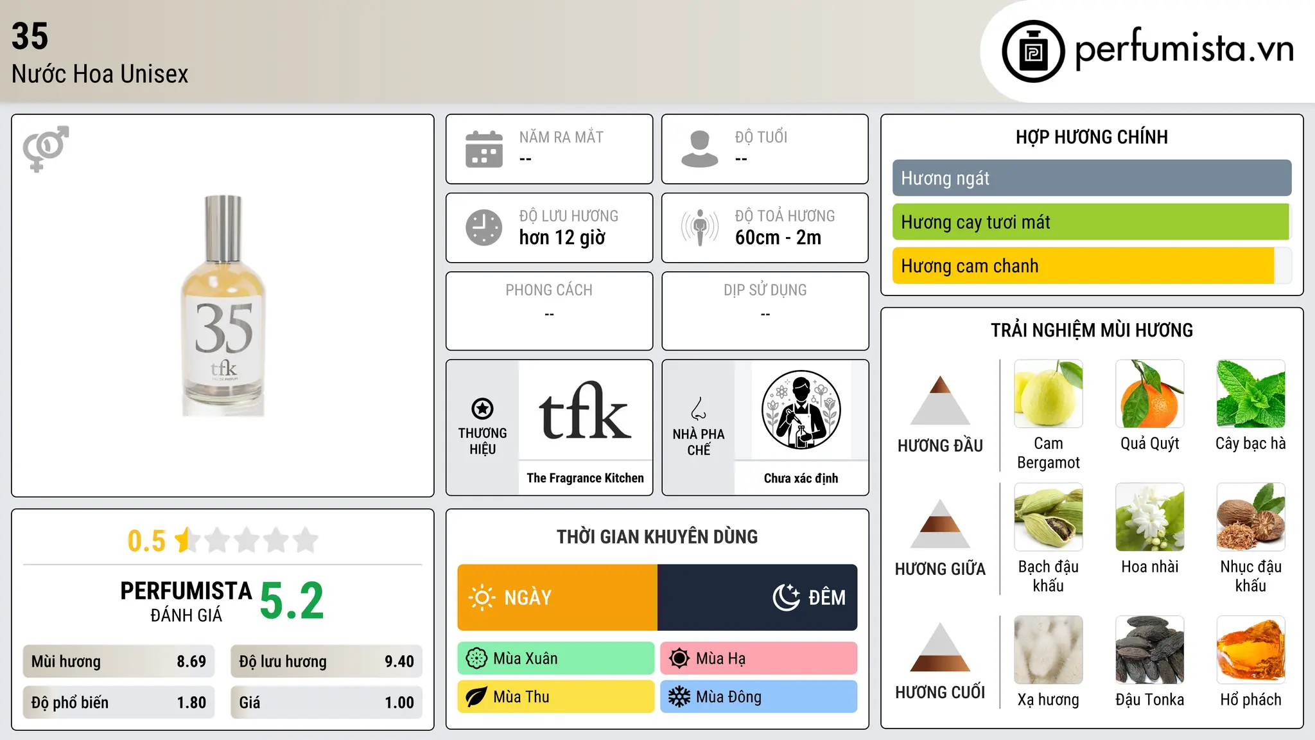1315x740 pixels.
Task: Click the Năm Ra Mắt label
Action: click(x=561, y=137)
